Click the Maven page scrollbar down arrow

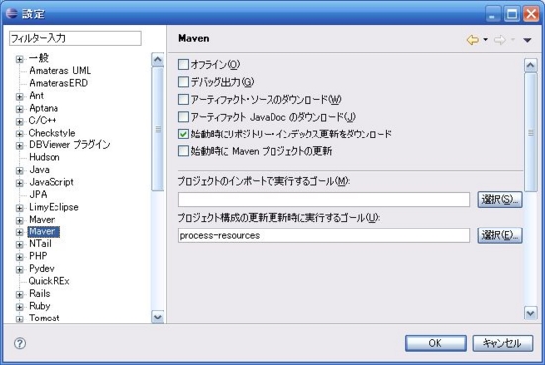[x=531, y=313]
